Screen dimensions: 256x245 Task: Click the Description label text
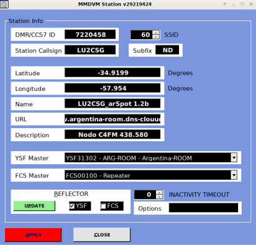coord(32,135)
